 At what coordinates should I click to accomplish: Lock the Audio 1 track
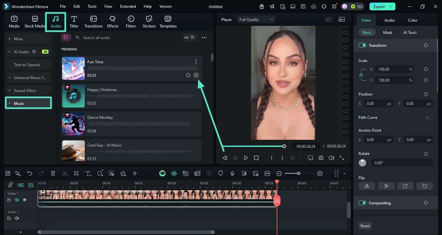click(x=9, y=218)
